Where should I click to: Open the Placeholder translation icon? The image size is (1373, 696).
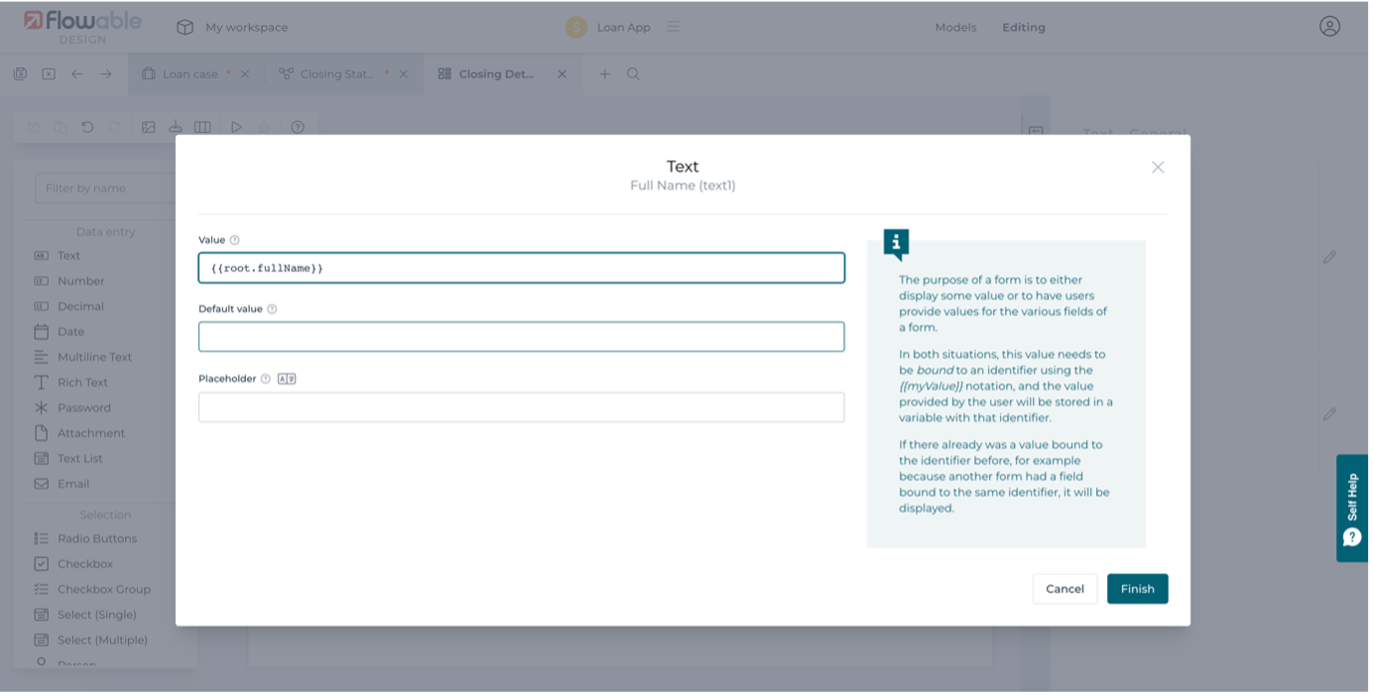tap(287, 379)
